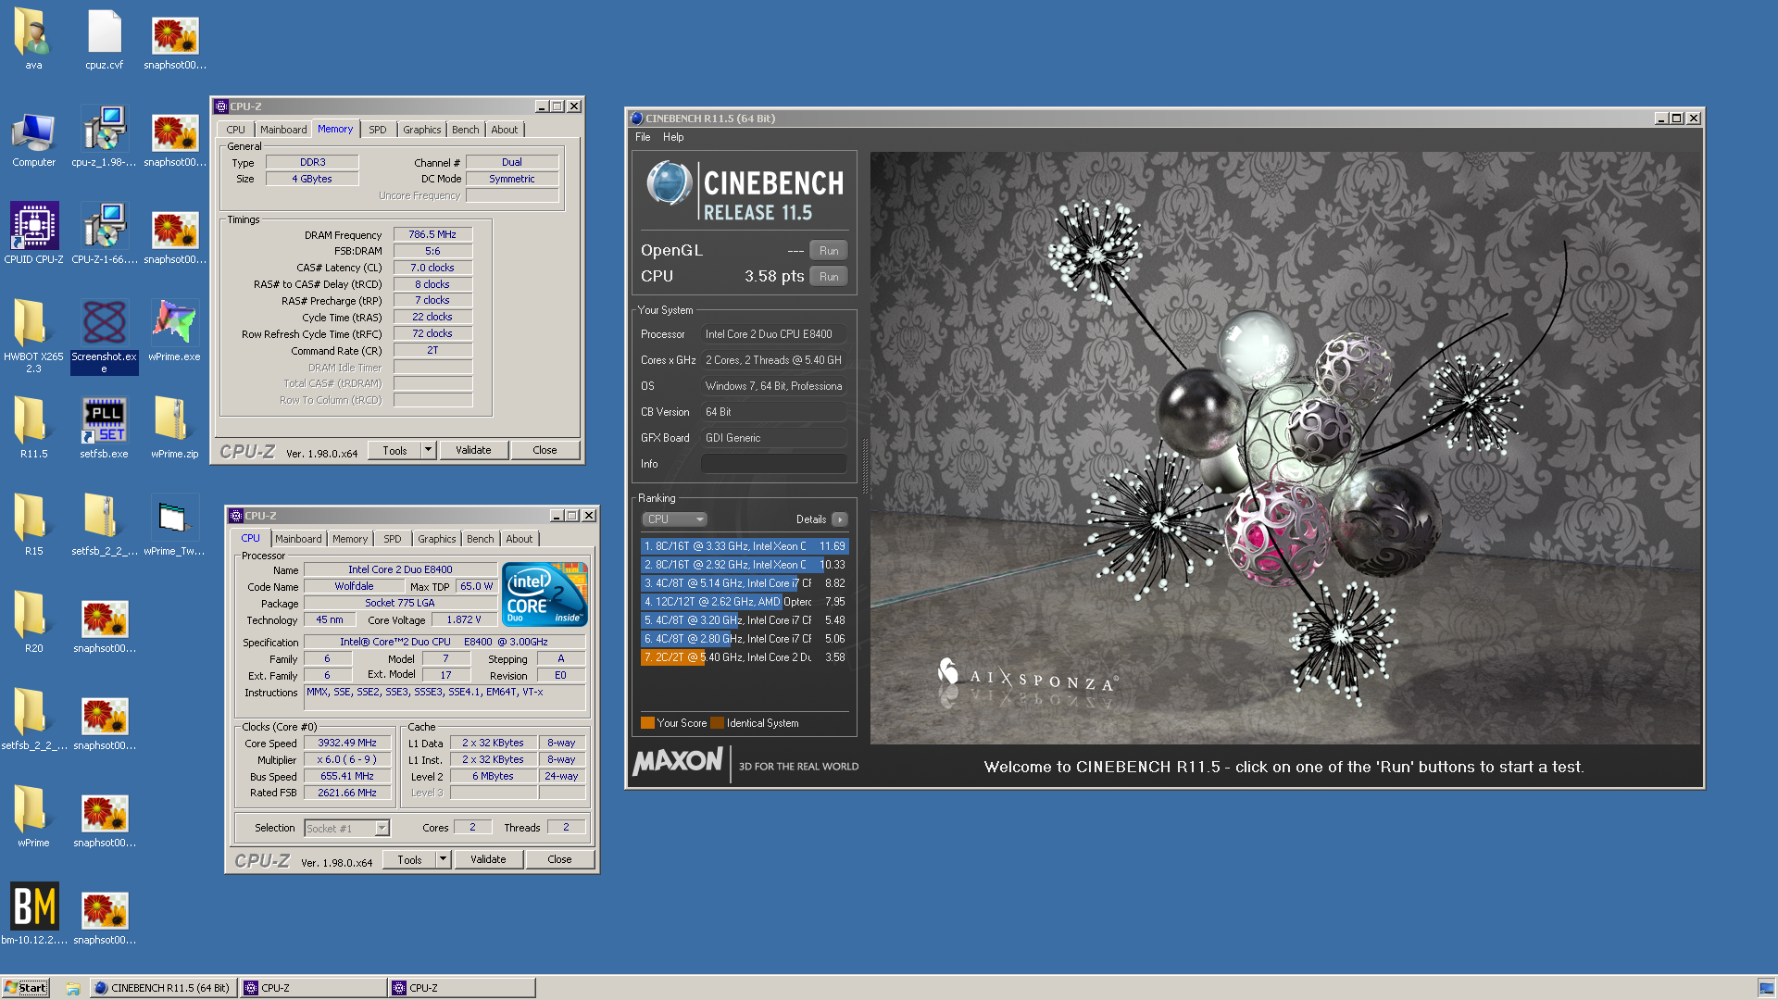Select ranking row 4 AMD Opteron 7.95
Viewport: 1778px width, 1000px height.
745,602
